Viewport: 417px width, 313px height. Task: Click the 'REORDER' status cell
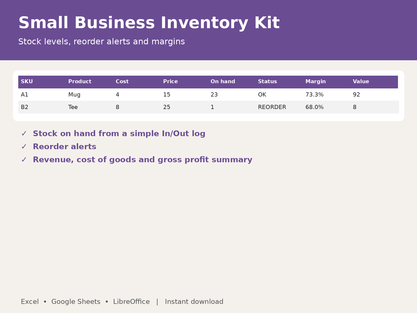[x=272, y=107]
